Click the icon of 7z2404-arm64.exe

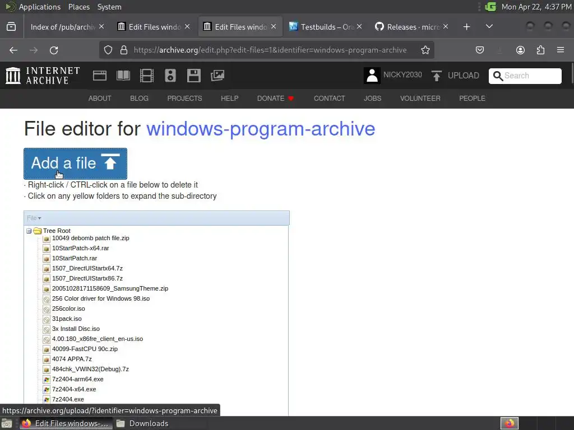[46, 380]
